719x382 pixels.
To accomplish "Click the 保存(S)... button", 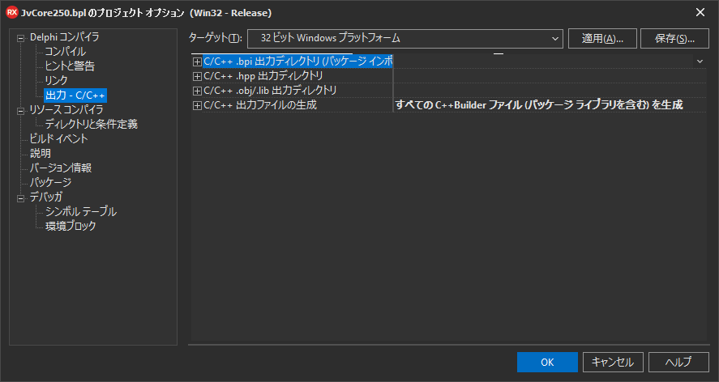I will pos(674,39).
